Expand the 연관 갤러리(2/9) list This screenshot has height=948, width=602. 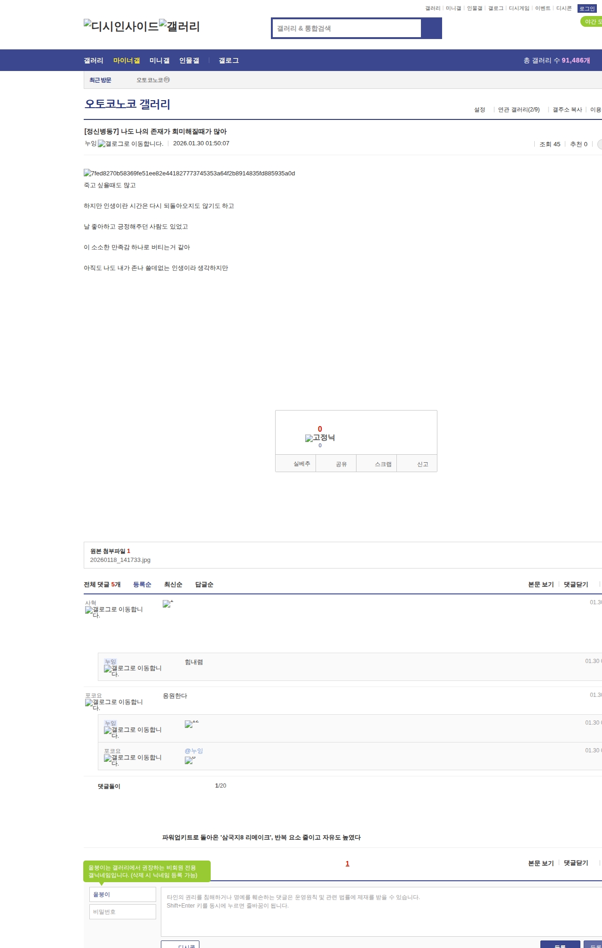point(519,110)
